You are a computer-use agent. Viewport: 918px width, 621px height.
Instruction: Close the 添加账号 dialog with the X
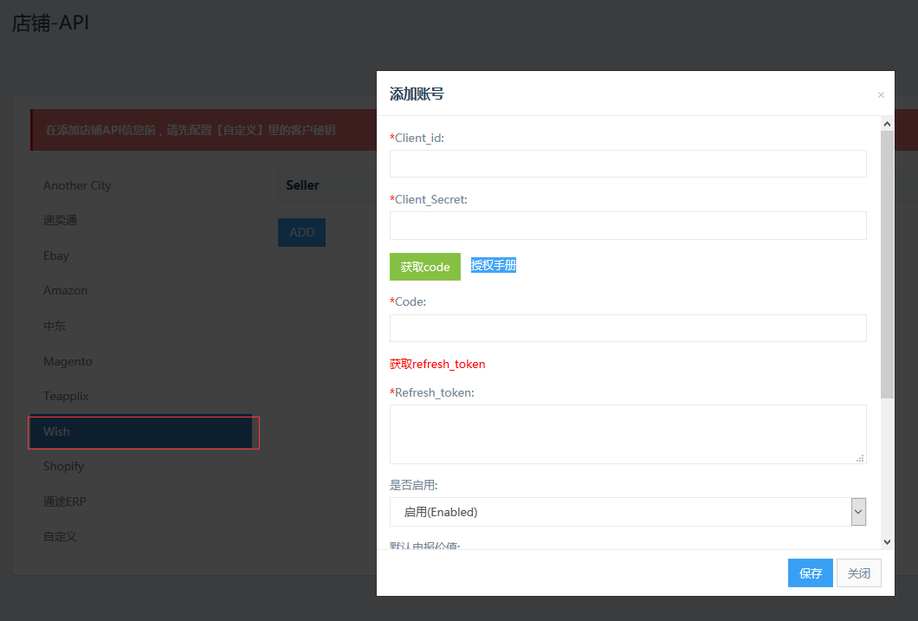pos(881,94)
